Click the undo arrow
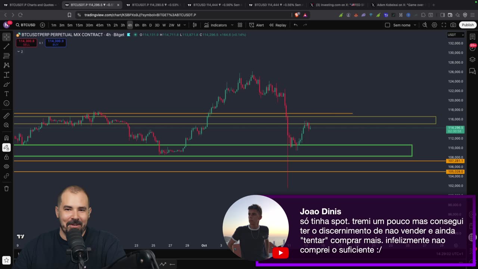Viewport: 478px width, 269px height. click(x=295, y=25)
